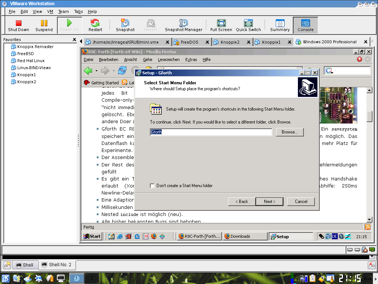Reload the page in Firefox

click(x=122, y=71)
